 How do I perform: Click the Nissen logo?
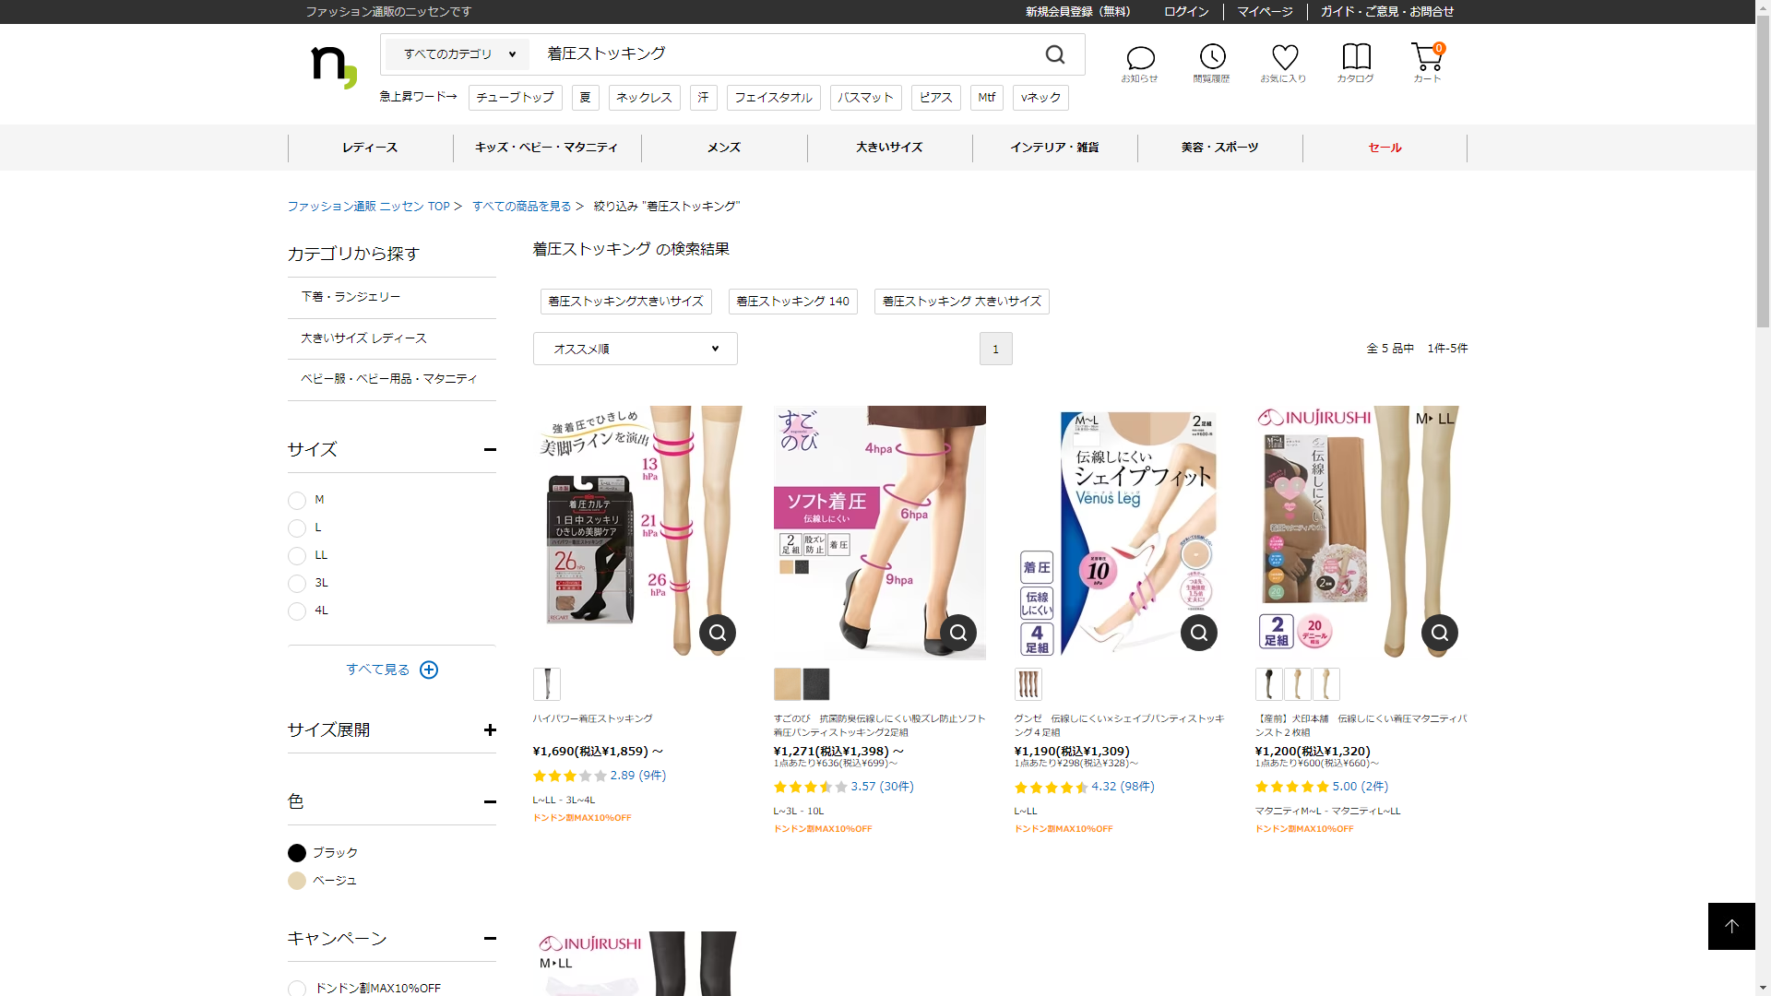[x=333, y=66]
